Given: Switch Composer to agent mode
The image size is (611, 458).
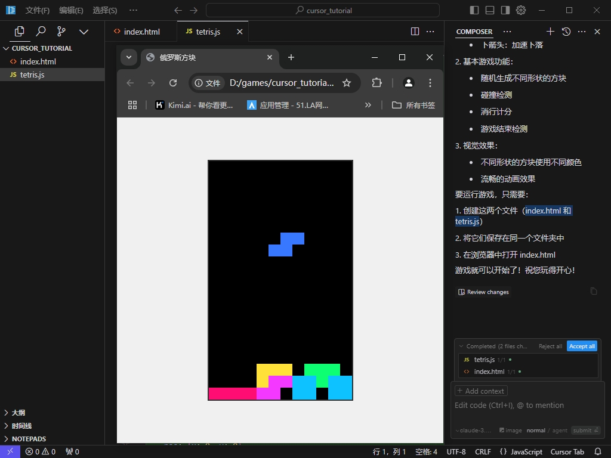Looking at the screenshot, I should (560, 431).
